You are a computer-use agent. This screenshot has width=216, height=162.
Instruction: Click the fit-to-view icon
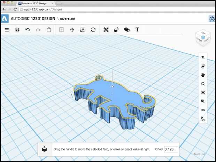(x=203, y=93)
